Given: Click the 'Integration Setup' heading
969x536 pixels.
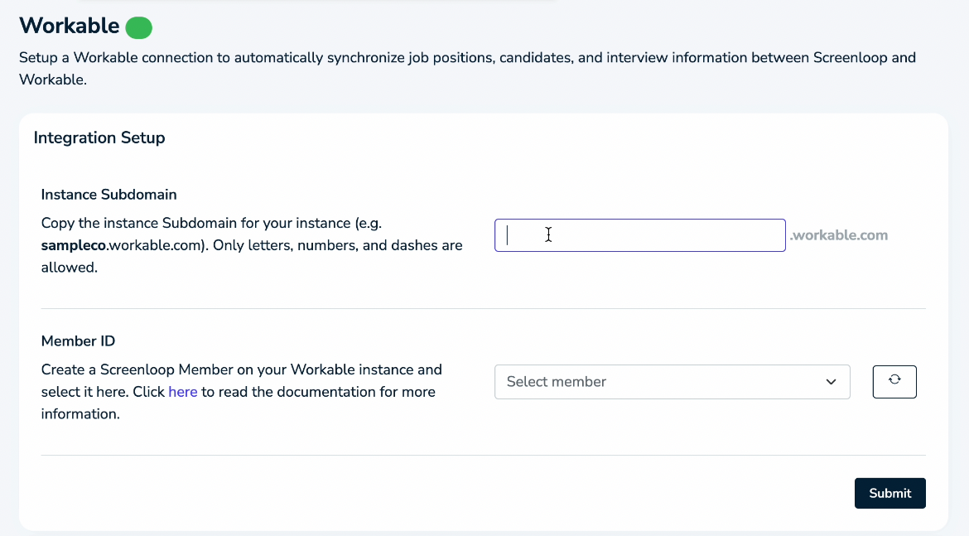Looking at the screenshot, I should click(99, 138).
